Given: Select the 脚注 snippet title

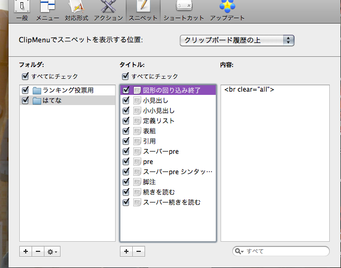Looking at the screenshot, I should [149, 182].
